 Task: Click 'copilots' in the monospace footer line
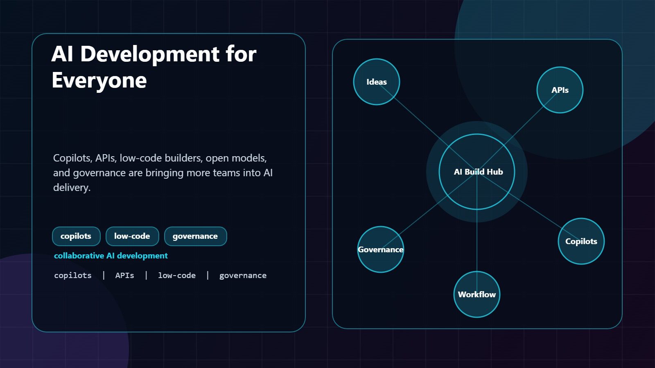coord(73,276)
